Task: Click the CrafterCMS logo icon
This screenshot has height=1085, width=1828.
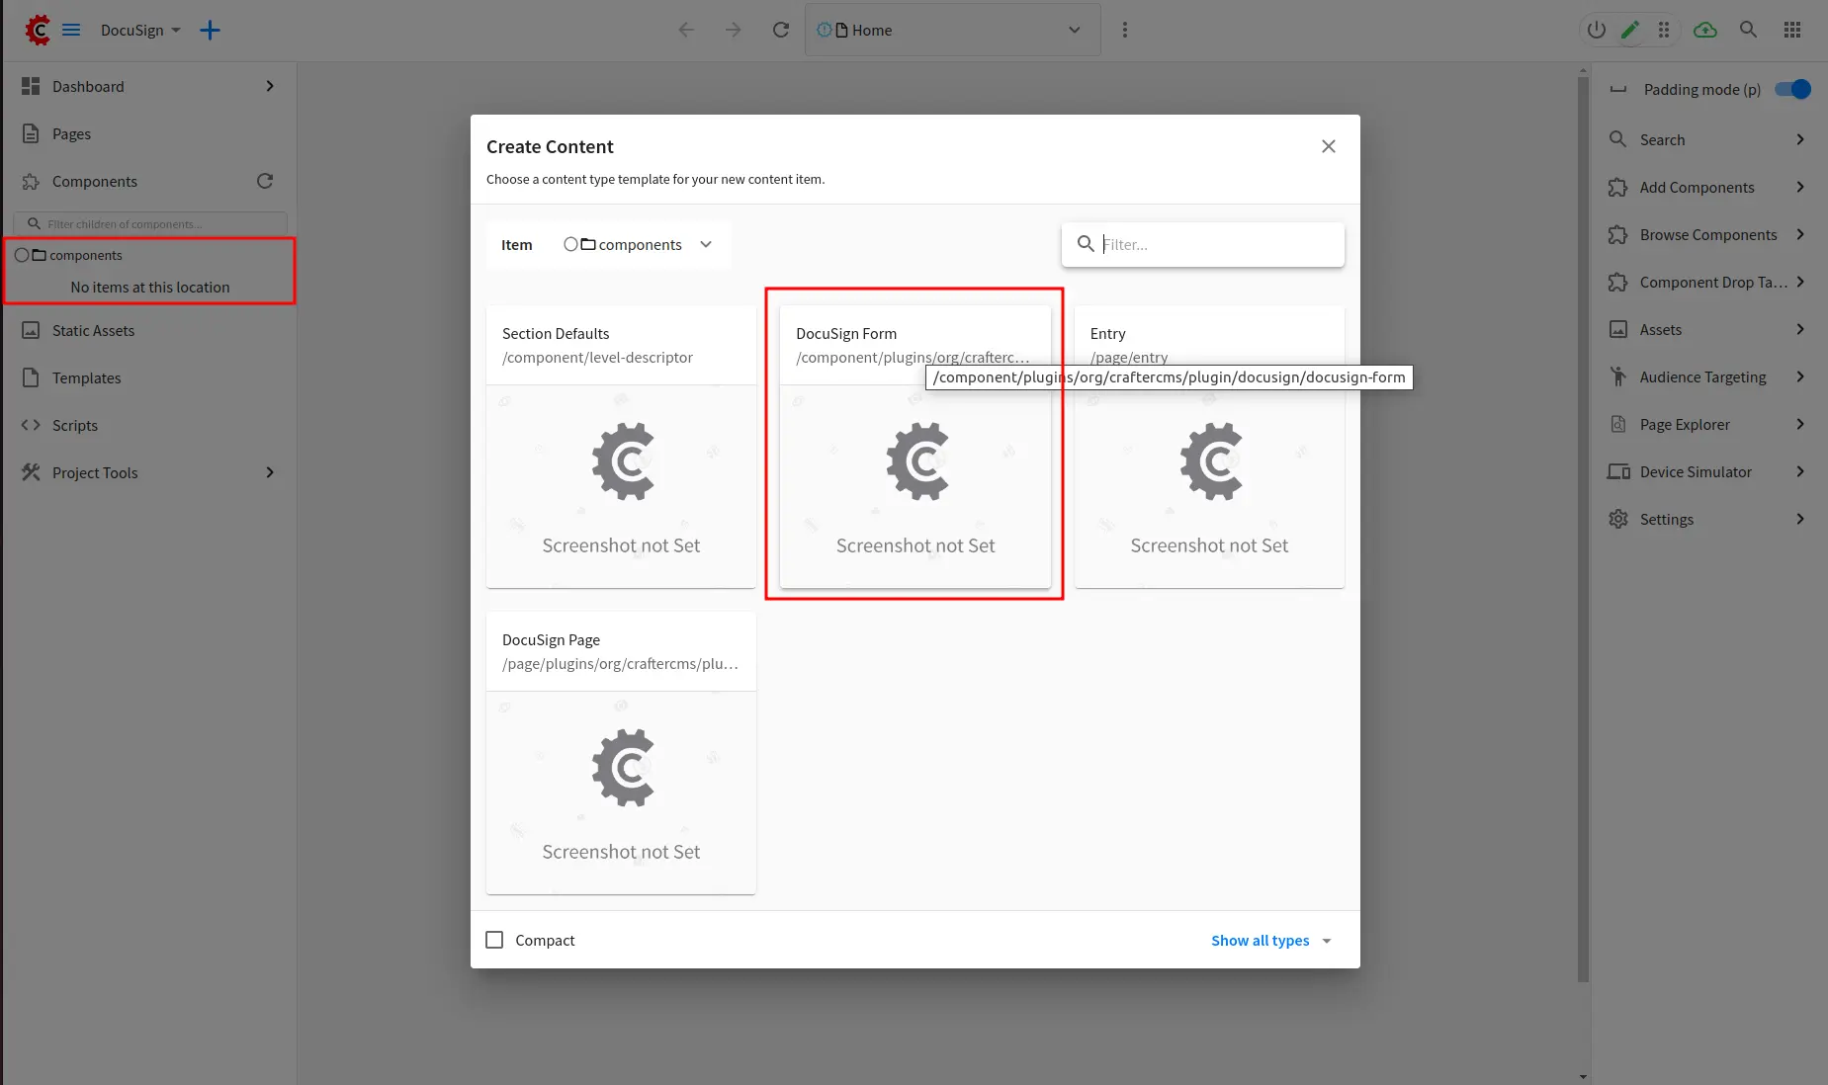Action: (x=38, y=30)
